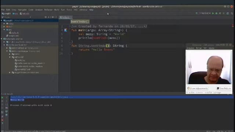
Task: Collapse the src folder node
Action: pyautogui.click(x=4, y=30)
